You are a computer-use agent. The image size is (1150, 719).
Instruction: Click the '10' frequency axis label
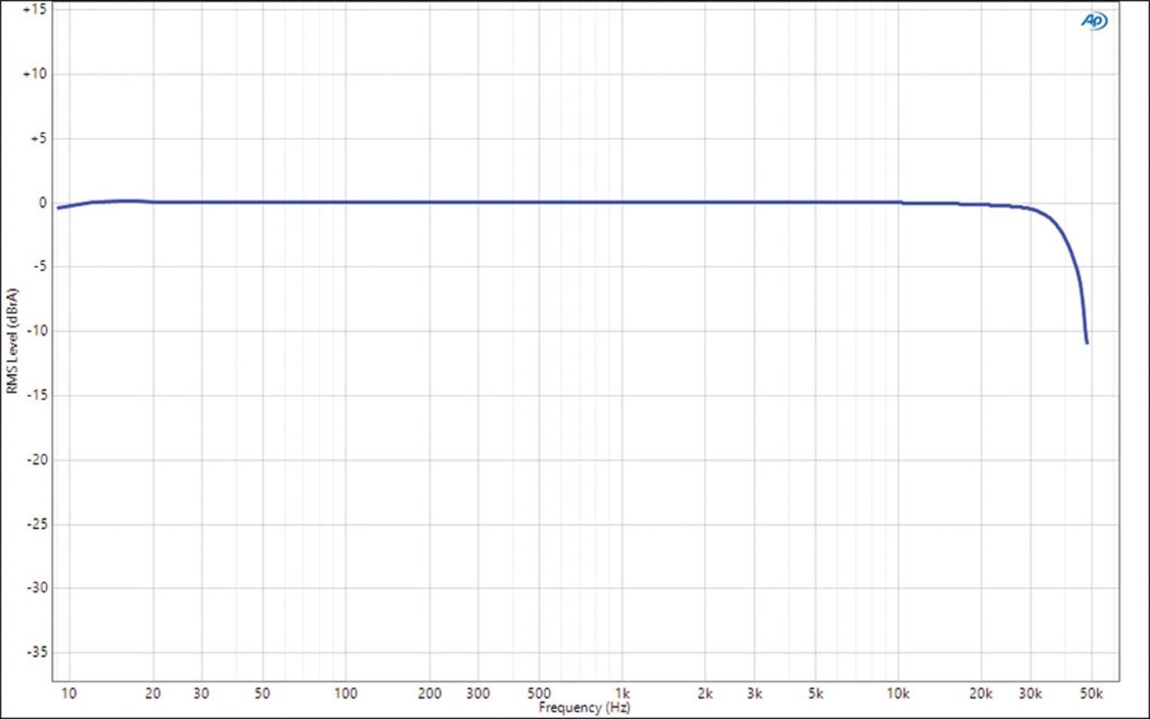coord(69,694)
